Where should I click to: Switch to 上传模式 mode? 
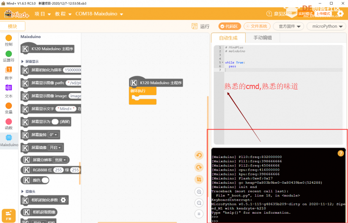[x=323, y=14]
